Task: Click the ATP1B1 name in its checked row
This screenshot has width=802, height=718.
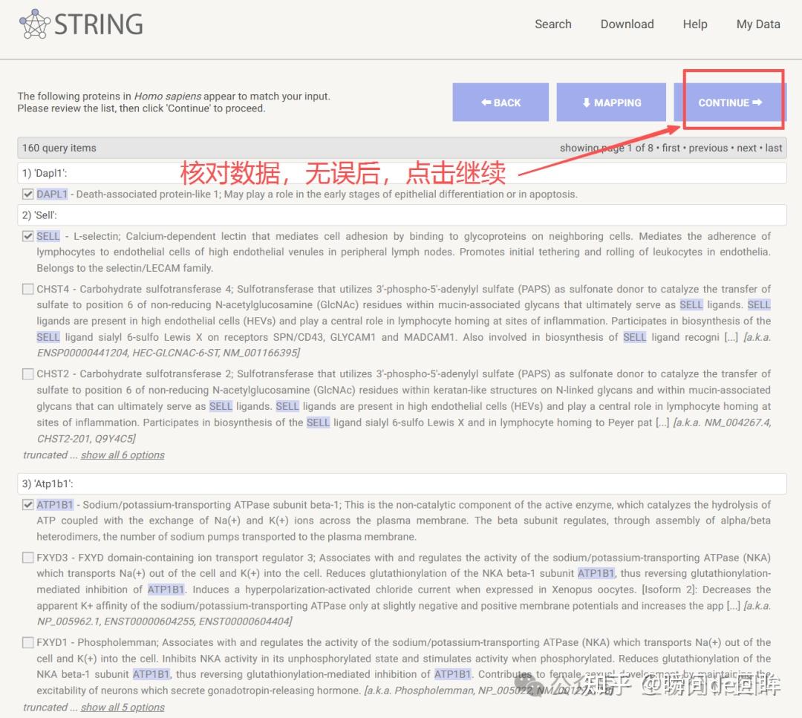Action: 55,505
